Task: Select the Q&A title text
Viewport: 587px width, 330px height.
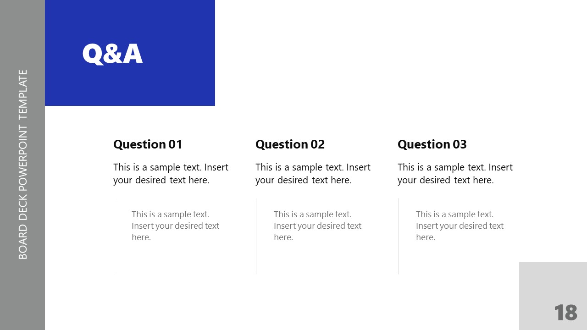Action: pyautogui.click(x=112, y=54)
